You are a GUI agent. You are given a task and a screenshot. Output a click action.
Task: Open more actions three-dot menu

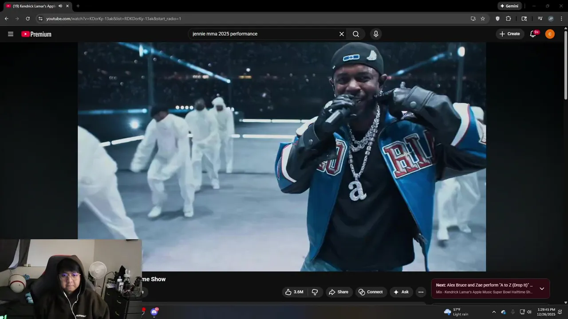coord(421,292)
